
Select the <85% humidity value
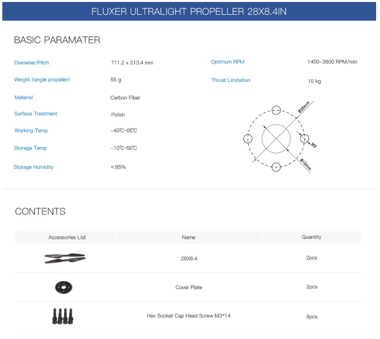tap(118, 167)
